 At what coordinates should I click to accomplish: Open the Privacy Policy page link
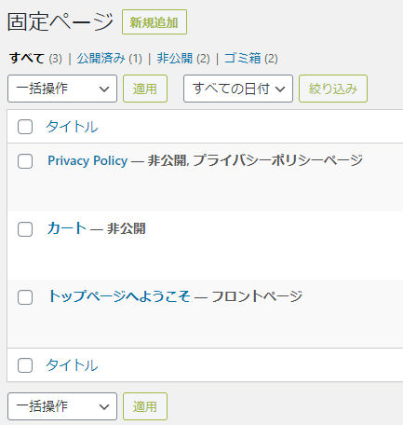tap(87, 161)
